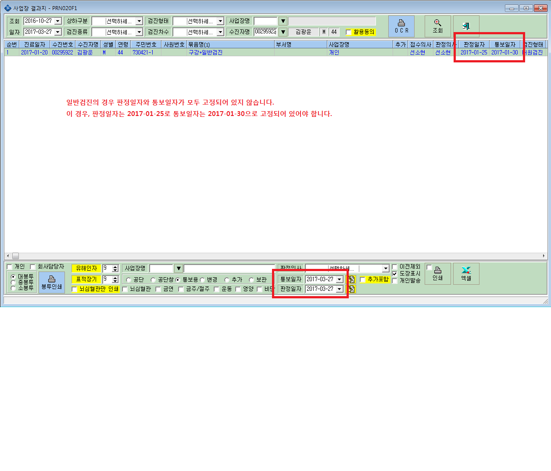
Task: Click the apply icon beside 통보일자 date
Action: tap(351, 279)
